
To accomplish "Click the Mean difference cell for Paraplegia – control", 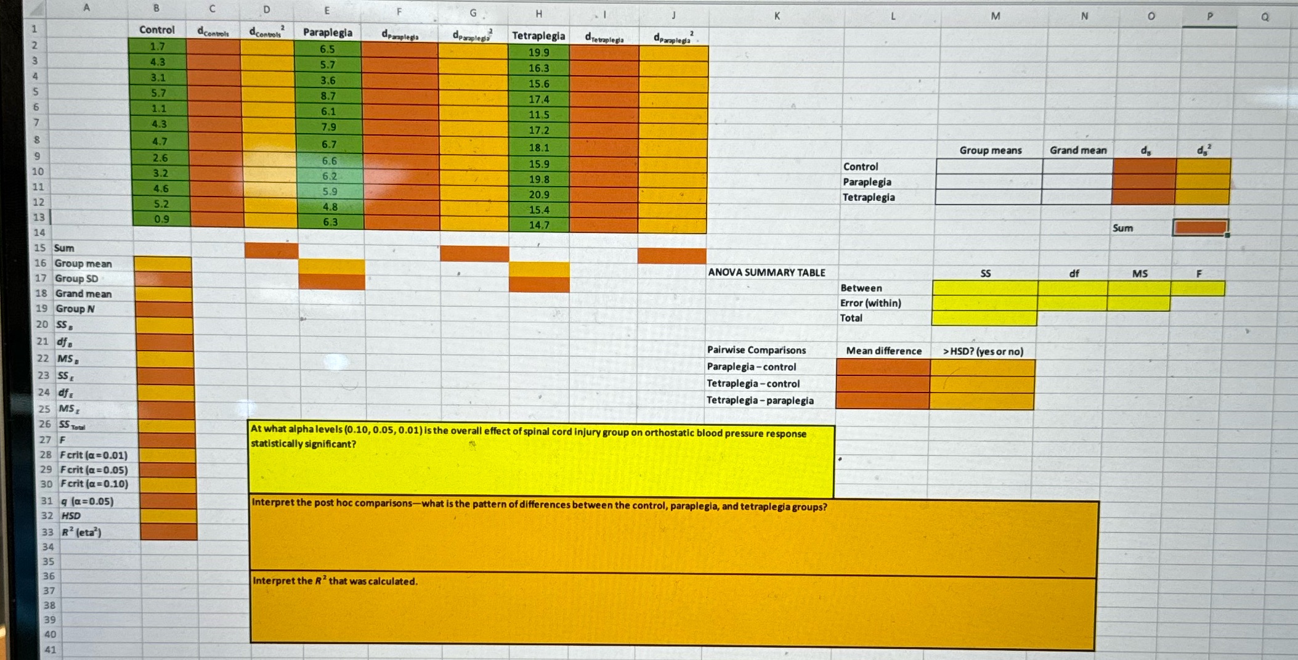I will click(883, 367).
